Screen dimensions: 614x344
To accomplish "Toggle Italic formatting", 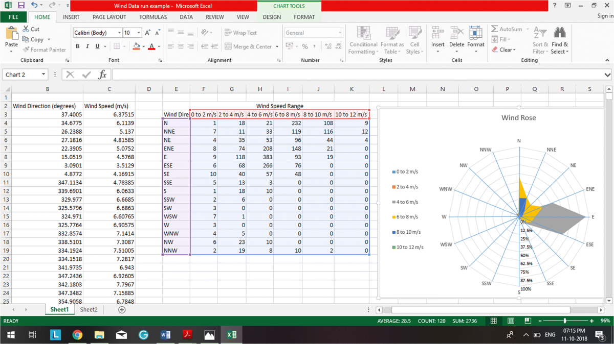I will click(x=87, y=46).
